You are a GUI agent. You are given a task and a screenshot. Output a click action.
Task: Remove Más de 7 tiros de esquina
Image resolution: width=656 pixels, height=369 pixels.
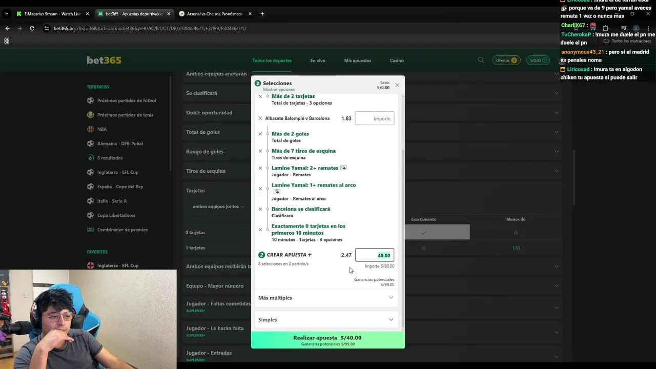(260, 151)
